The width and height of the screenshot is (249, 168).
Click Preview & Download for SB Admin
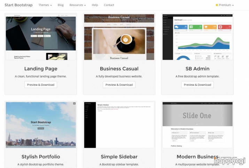coord(197,85)
